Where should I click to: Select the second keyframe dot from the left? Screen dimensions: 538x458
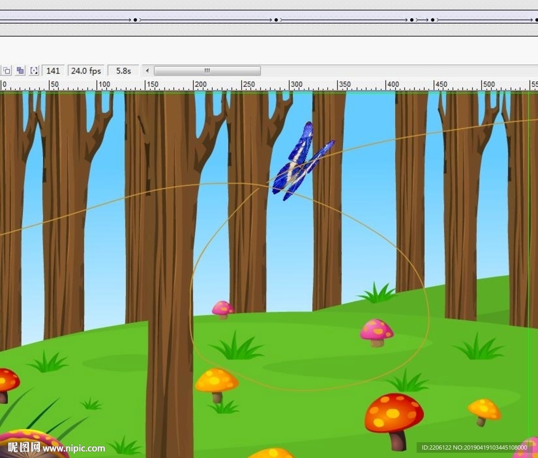click(276, 19)
